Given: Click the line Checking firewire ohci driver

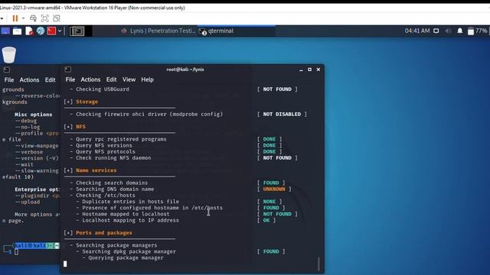Looking at the screenshot, I should [149, 114].
